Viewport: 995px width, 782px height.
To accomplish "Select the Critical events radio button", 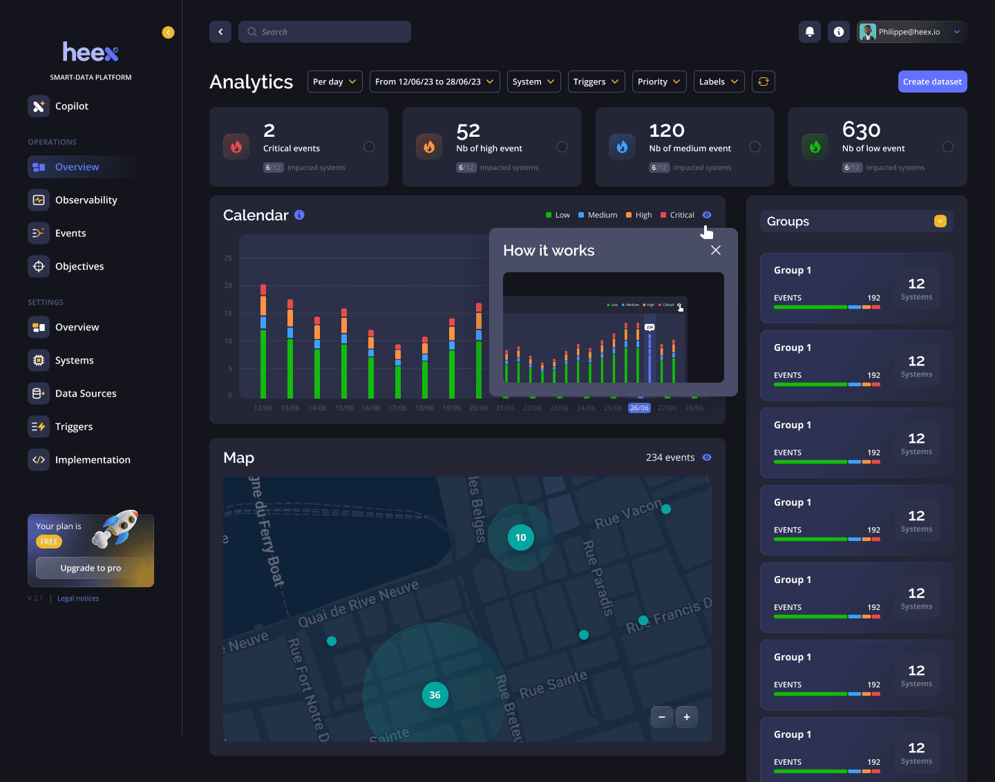I will coord(369,146).
